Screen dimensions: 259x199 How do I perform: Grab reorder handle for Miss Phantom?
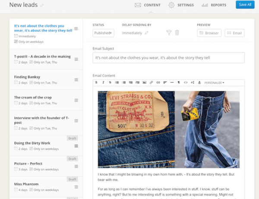(x=76, y=187)
